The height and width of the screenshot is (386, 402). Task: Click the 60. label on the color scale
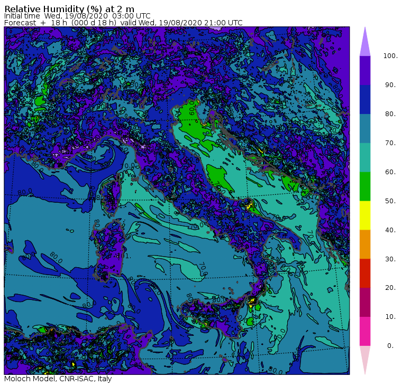click(390, 172)
